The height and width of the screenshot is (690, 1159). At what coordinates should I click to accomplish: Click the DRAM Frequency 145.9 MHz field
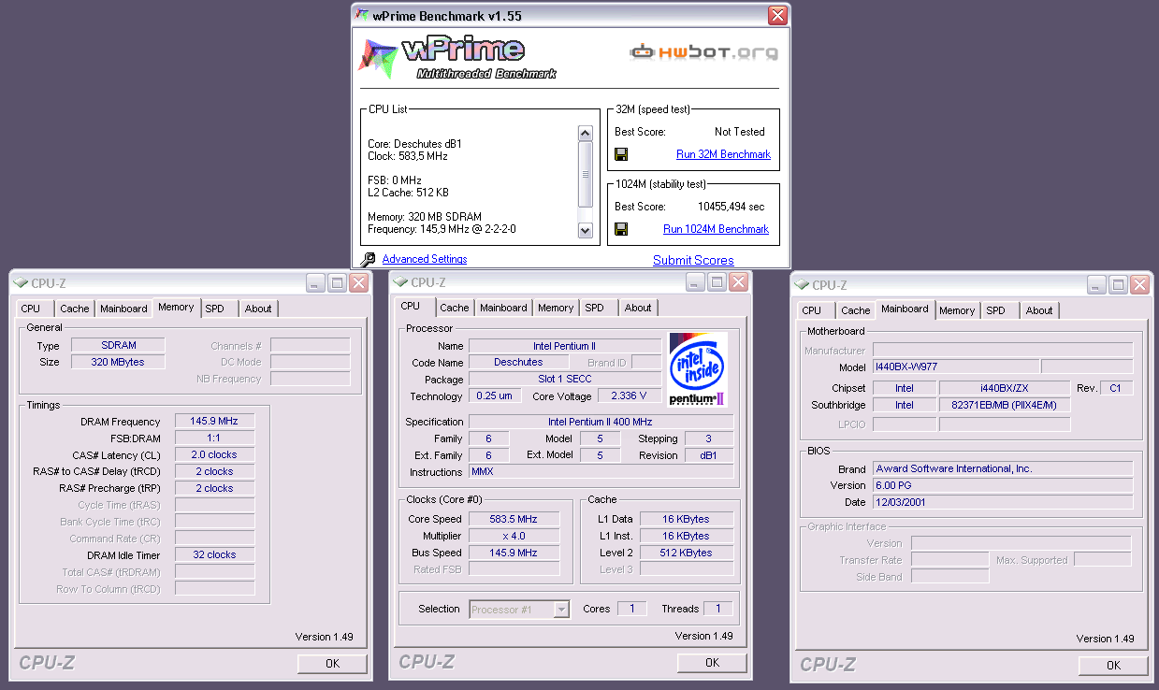214,422
